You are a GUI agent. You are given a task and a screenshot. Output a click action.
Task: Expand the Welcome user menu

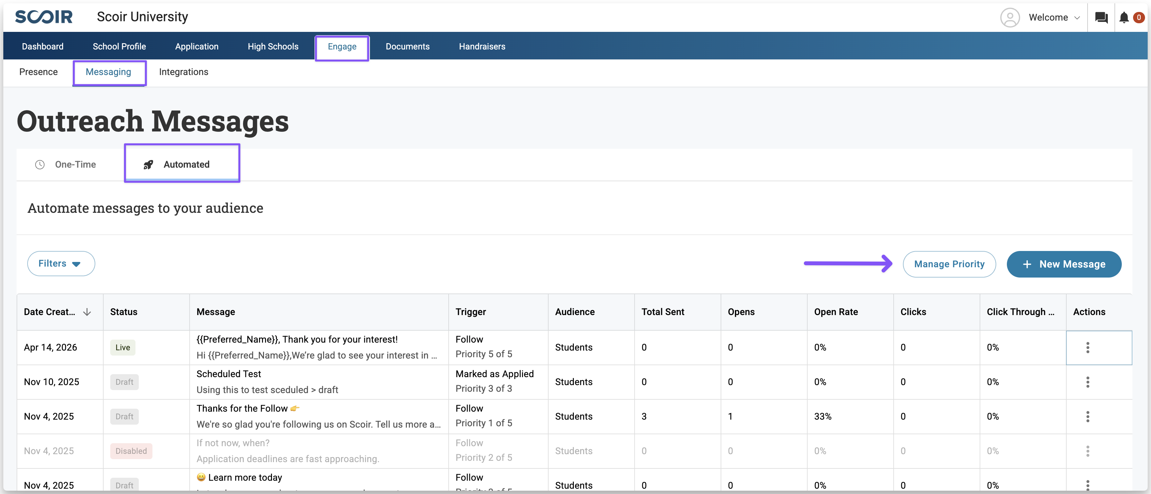tap(1054, 17)
